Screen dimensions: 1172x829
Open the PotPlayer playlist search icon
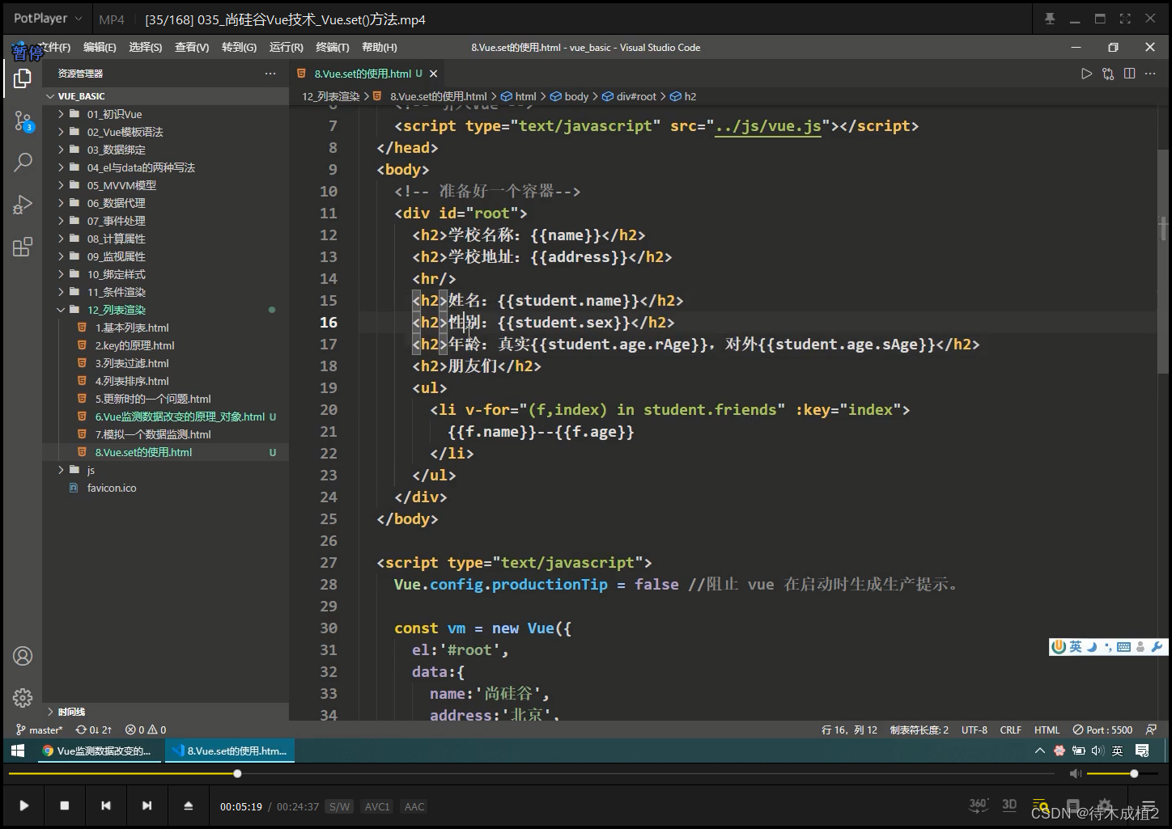tap(1041, 806)
